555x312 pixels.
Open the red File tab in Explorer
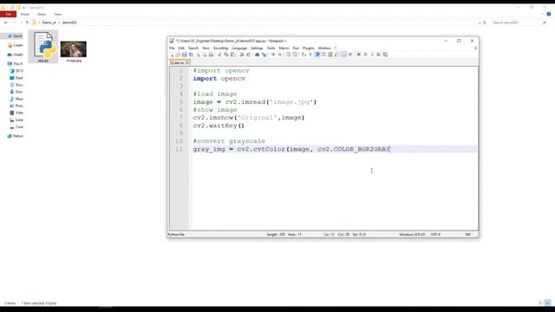coord(8,14)
